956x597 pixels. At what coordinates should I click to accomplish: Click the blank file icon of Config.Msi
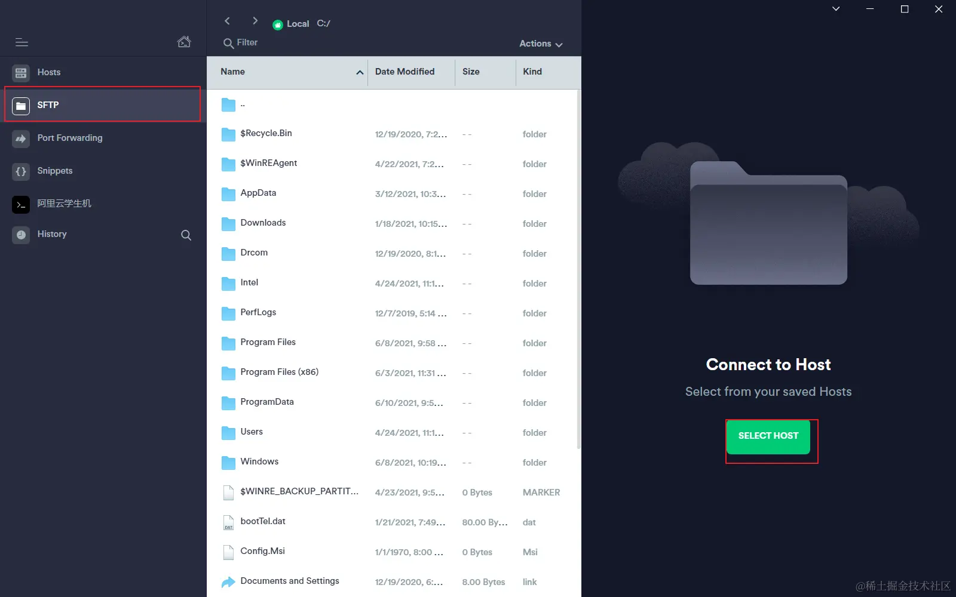228,552
